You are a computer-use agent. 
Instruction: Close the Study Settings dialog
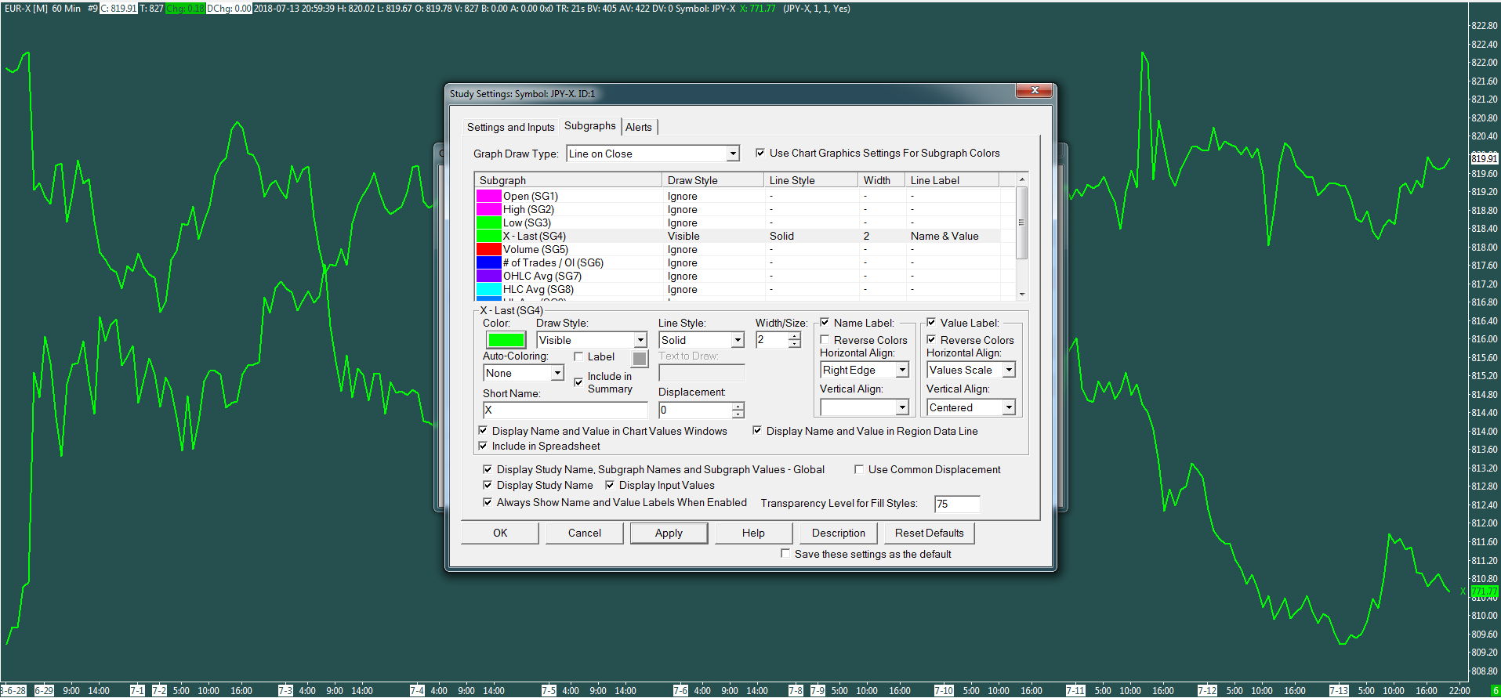(1035, 91)
